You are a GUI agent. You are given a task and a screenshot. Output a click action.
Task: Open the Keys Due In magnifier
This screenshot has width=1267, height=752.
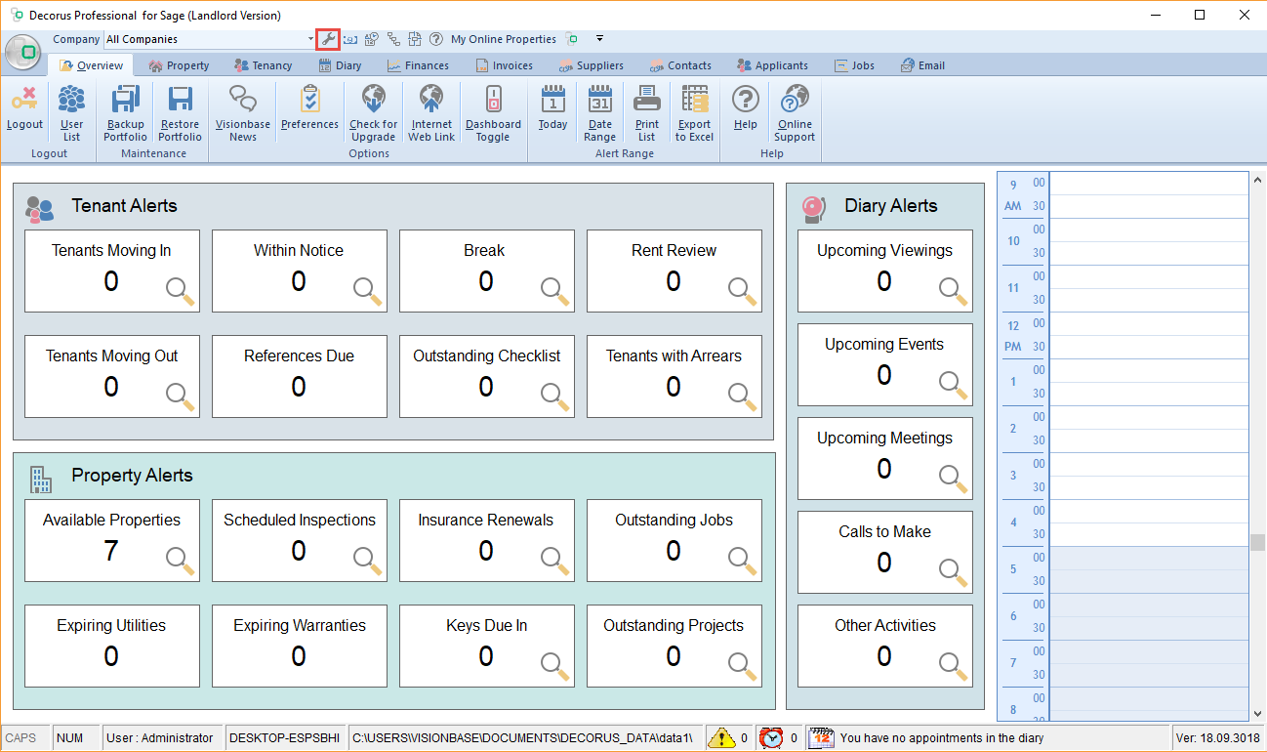555,667
